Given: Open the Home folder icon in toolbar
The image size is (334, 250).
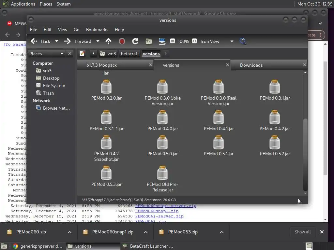Looking at the screenshot, I should click(x=149, y=41).
